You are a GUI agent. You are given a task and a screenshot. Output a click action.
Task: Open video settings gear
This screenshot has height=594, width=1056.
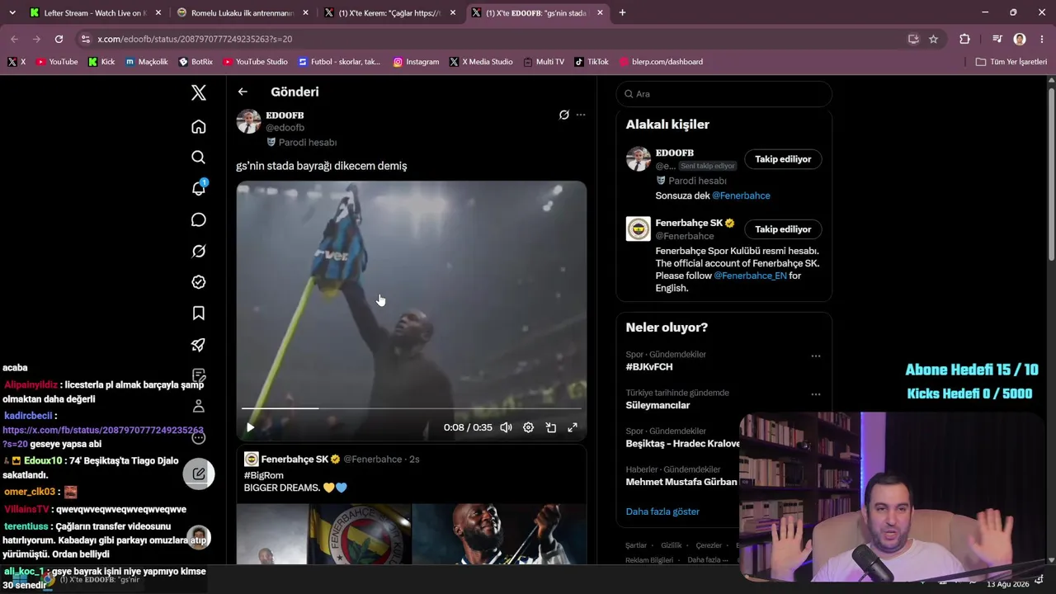[528, 427]
